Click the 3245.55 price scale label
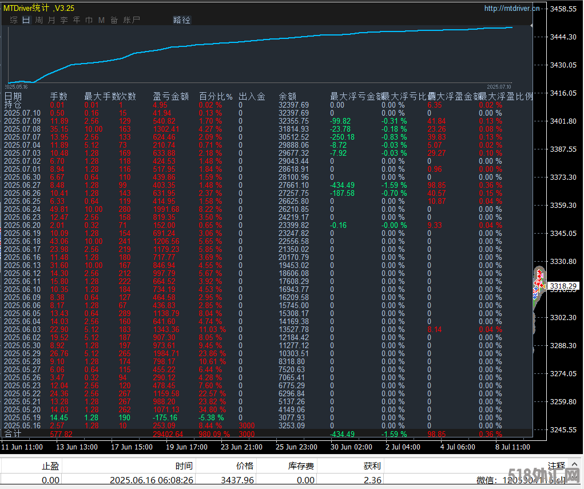This screenshot has height=489, width=584. click(x=563, y=430)
